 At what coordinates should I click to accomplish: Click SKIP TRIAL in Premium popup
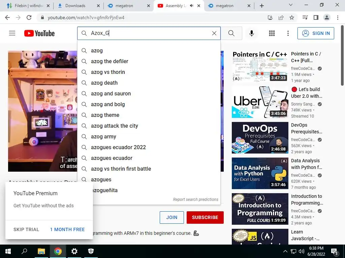coord(26,229)
